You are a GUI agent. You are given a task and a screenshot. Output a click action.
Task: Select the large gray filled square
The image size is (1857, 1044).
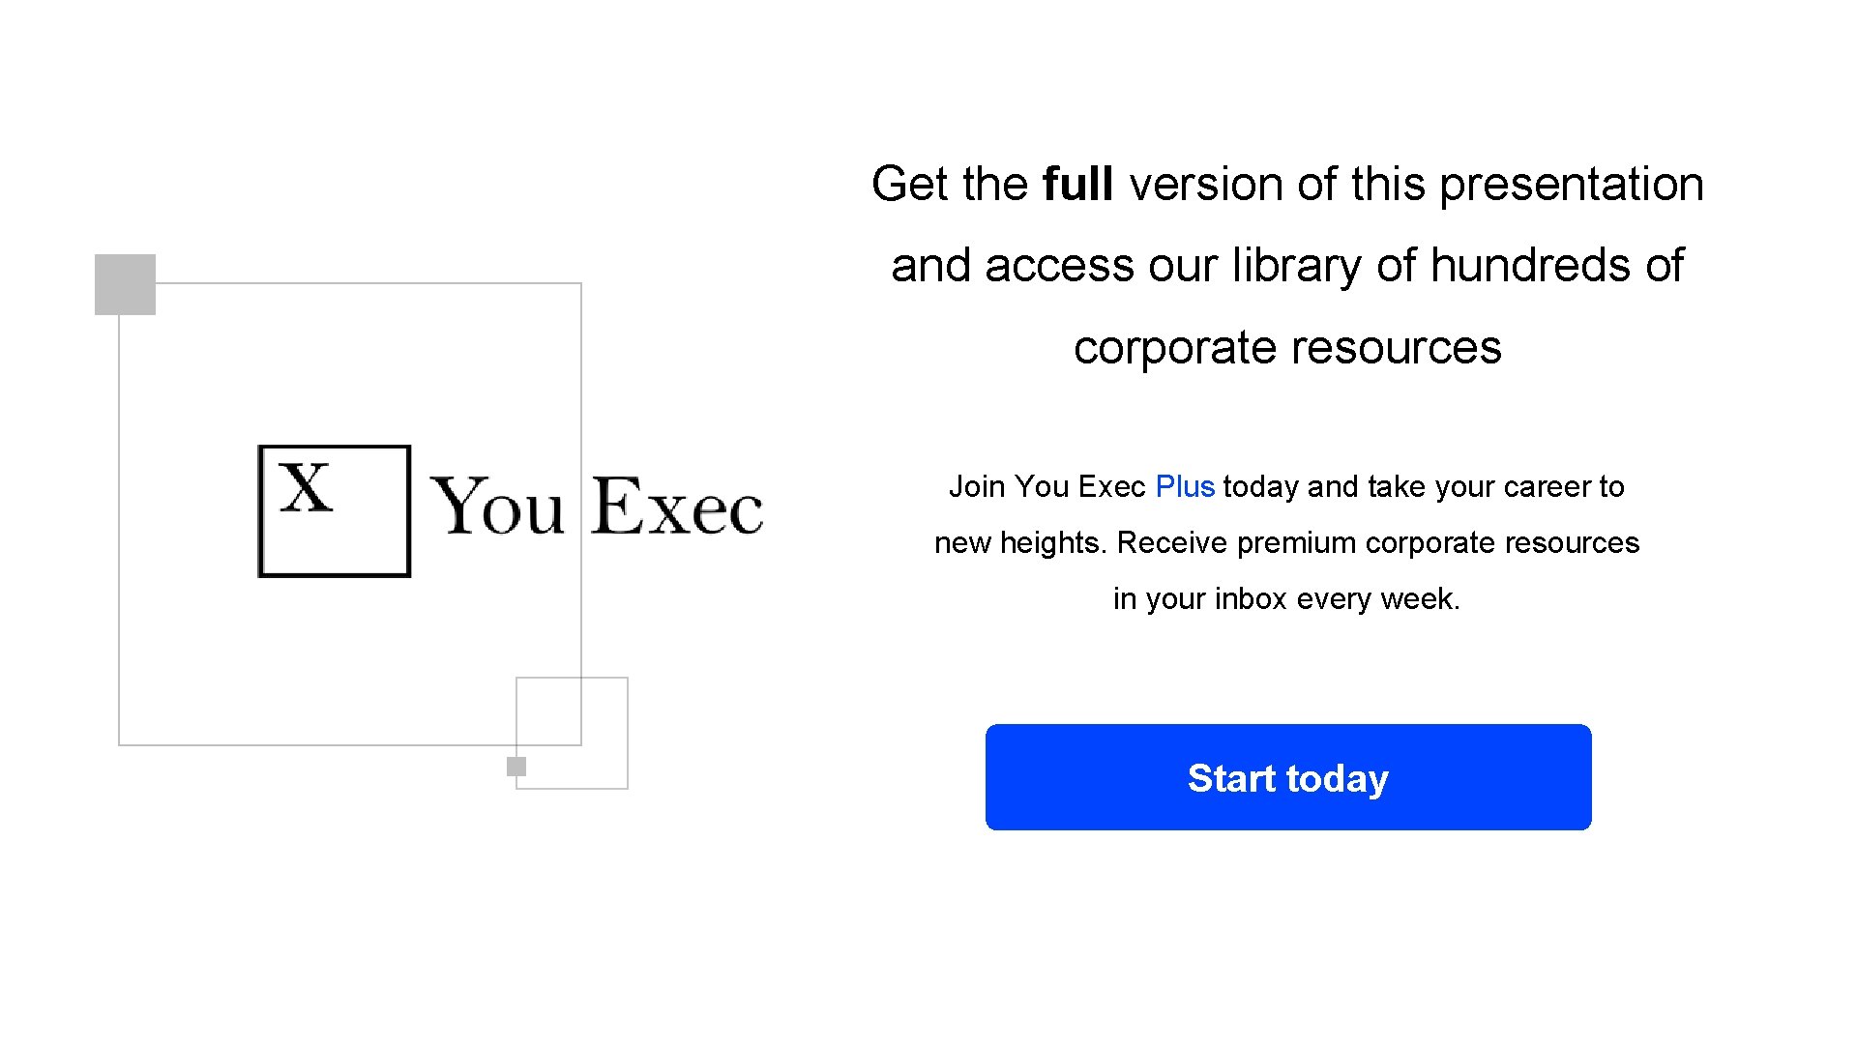(x=125, y=284)
